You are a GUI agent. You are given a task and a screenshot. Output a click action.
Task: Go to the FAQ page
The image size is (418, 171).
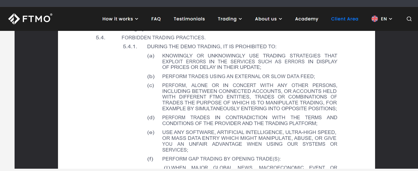point(156,19)
